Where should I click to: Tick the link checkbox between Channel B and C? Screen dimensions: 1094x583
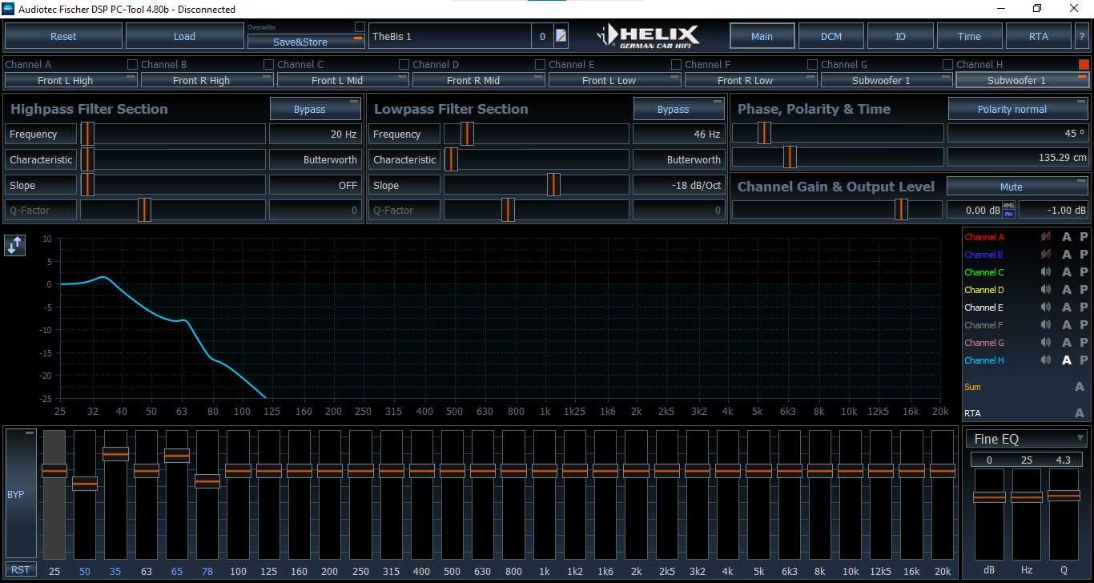pos(268,64)
